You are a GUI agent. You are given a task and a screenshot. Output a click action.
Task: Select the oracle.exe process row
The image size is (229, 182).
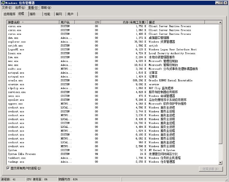tap(112, 80)
